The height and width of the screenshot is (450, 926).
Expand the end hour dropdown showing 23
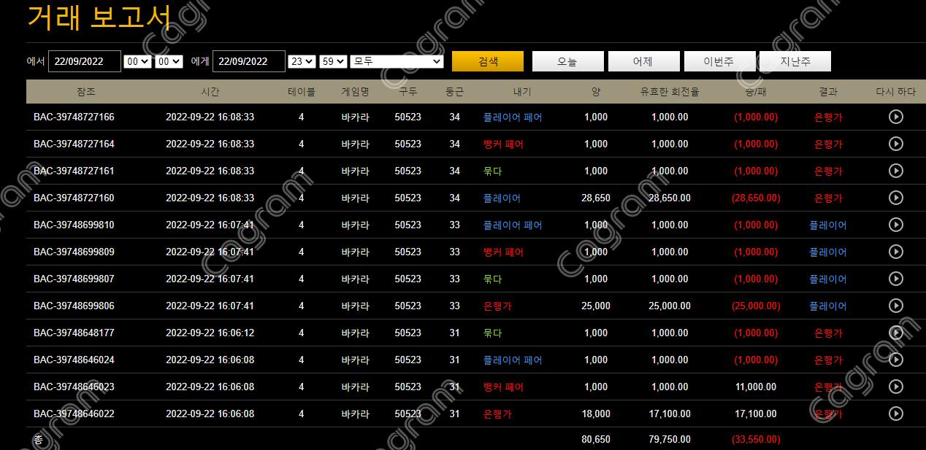click(302, 61)
